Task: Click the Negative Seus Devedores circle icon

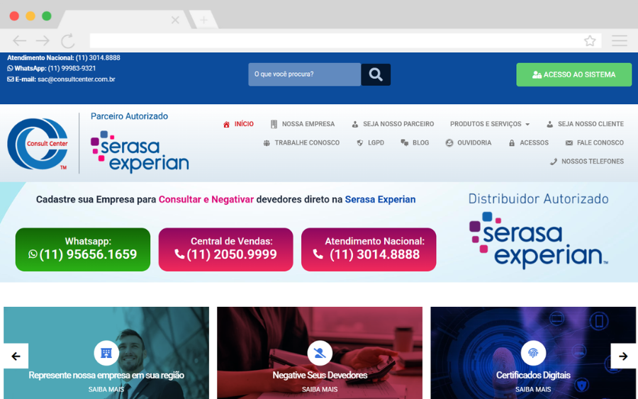Action: tap(320, 353)
